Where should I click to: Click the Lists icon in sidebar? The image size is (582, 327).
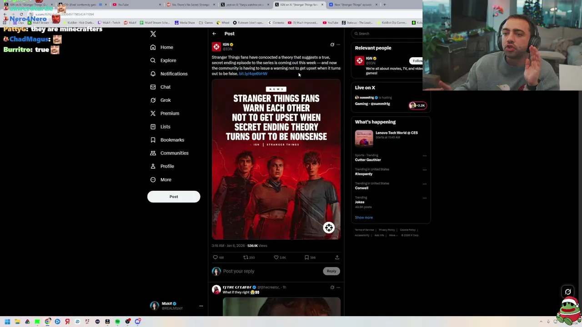[x=153, y=127]
